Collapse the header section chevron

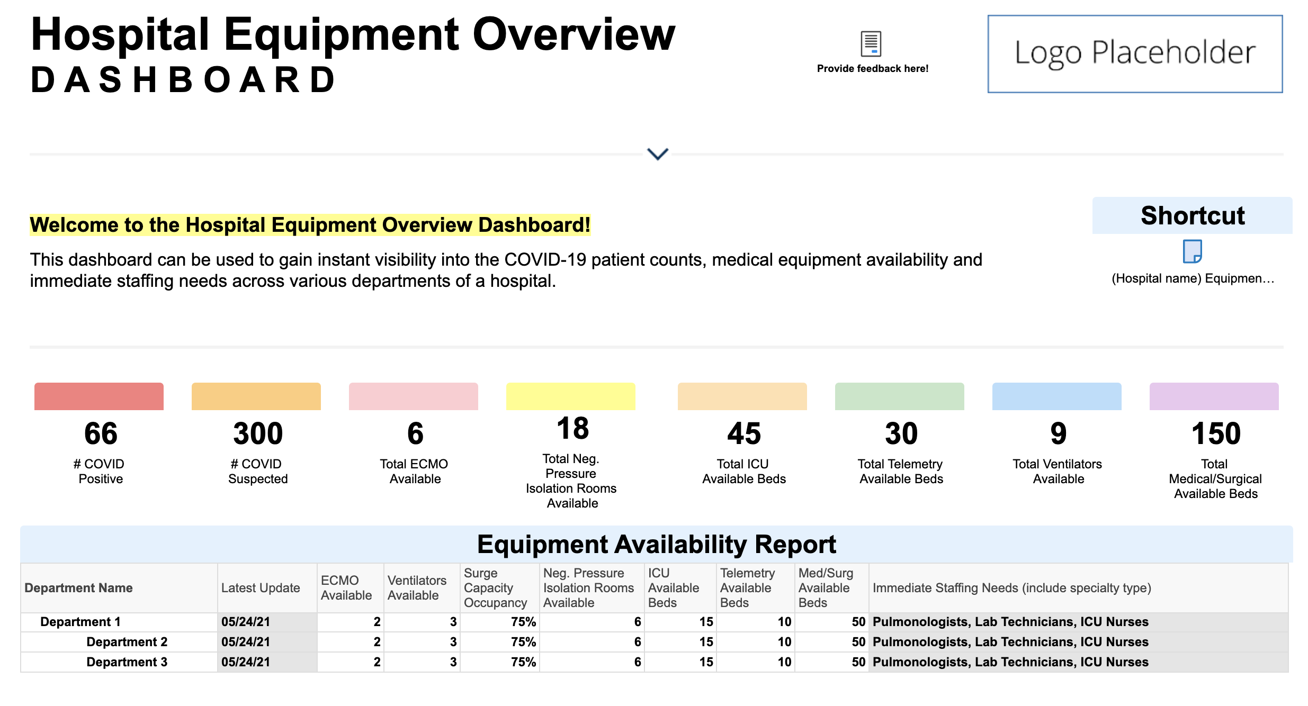point(658,154)
